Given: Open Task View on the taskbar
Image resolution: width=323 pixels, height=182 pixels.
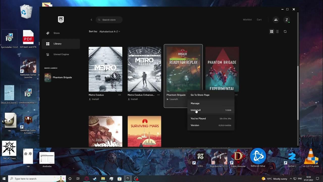Looking at the screenshot, I should click(78, 179).
